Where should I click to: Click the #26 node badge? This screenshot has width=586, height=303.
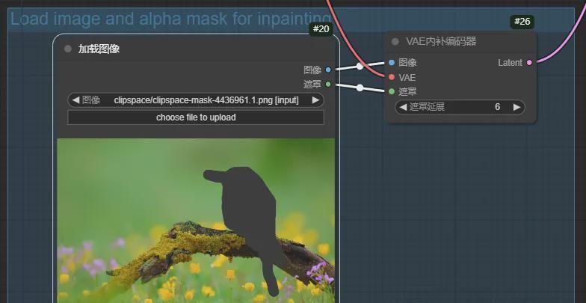522,22
